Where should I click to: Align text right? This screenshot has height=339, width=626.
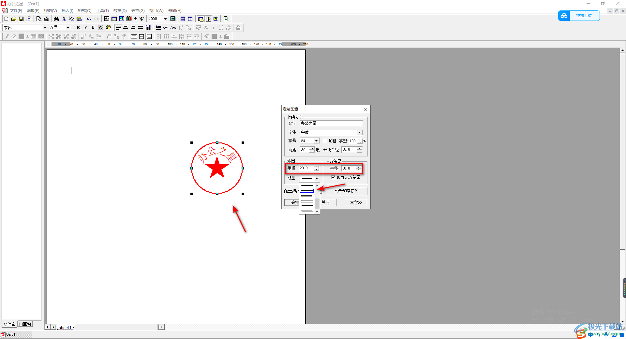coord(133,28)
